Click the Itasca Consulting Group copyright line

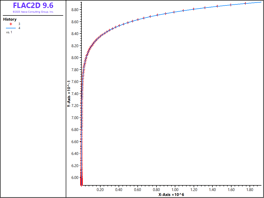33,12
